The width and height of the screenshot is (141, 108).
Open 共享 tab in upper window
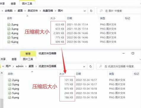pos(2,4)
